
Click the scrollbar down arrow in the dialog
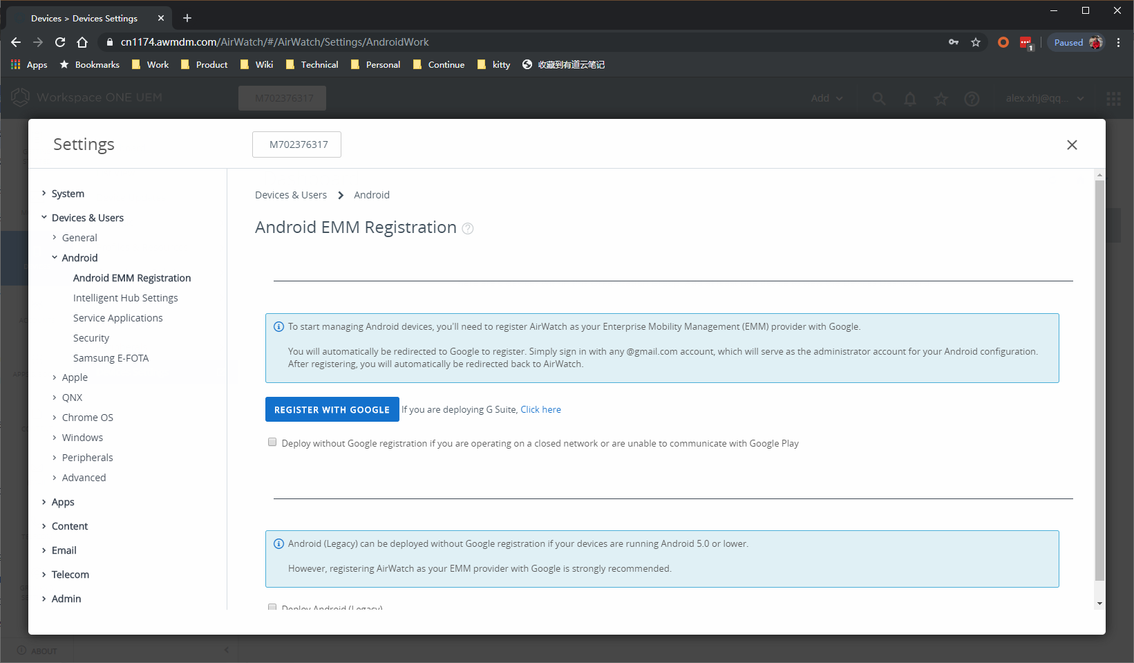coord(1099,604)
